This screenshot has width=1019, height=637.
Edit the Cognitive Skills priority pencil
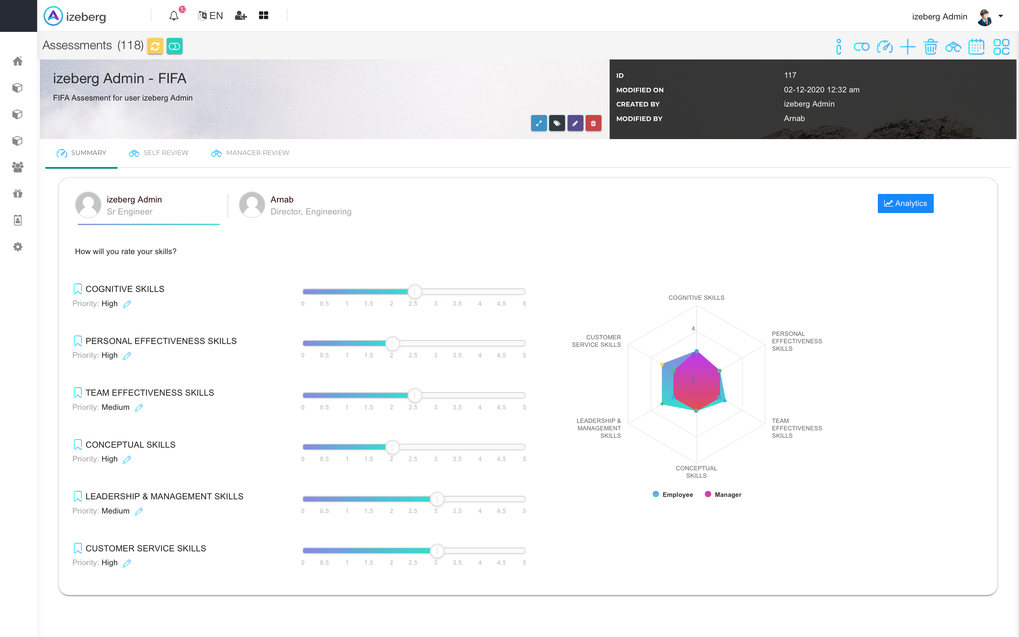coord(127,304)
